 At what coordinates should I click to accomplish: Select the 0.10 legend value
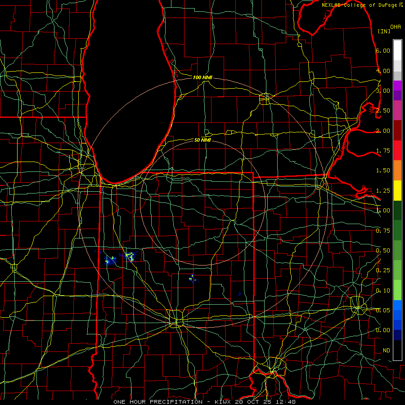pos(383,291)
